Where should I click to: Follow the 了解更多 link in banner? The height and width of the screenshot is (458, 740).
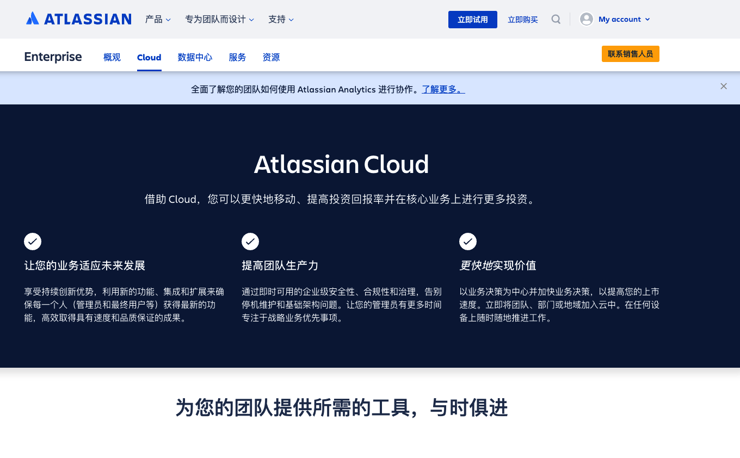(443, 89)
